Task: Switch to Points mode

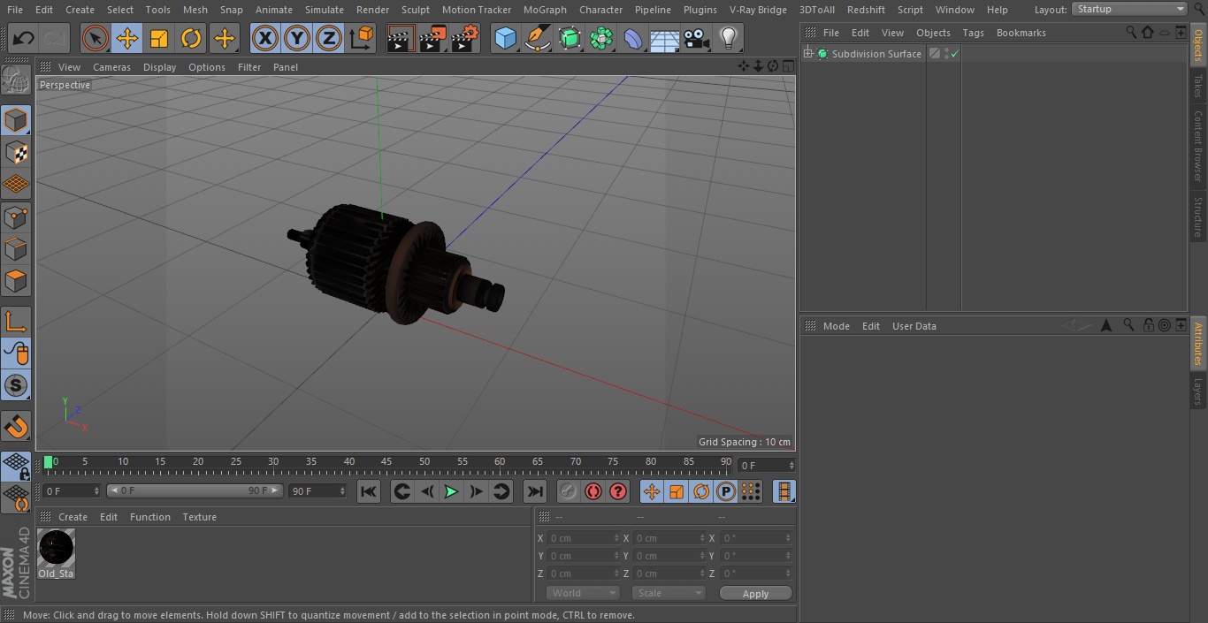Action: click(x=16, y=217)
